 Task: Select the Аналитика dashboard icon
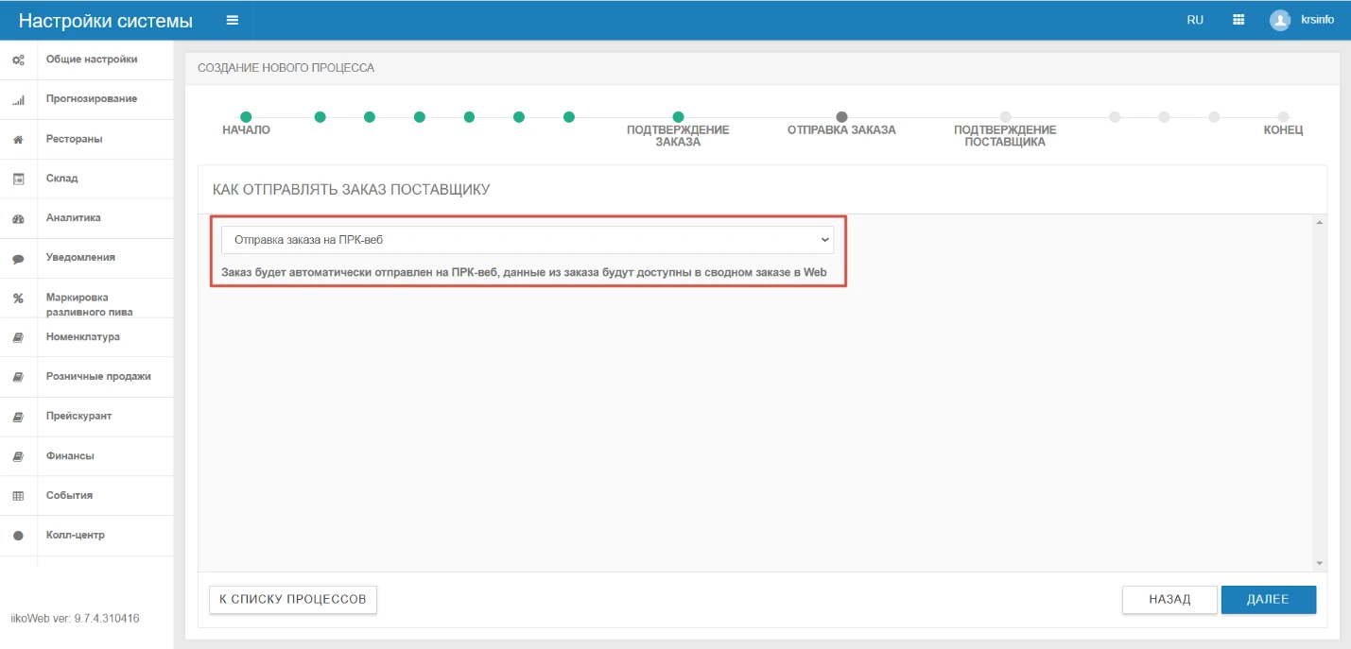coord(18,218)
